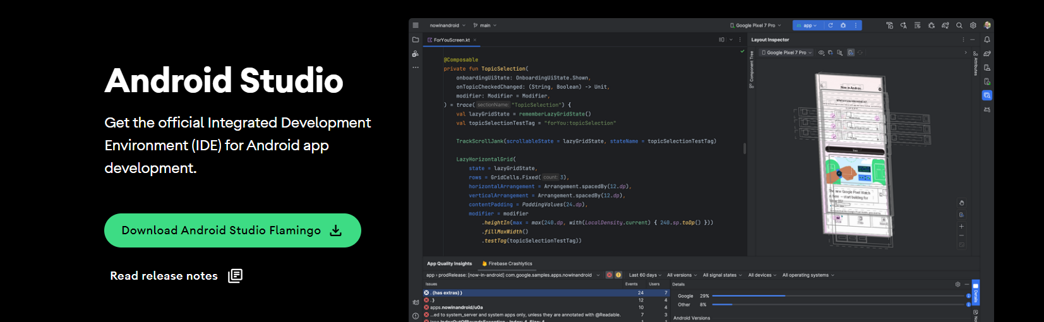Expand the nowinandroid project dropdown
Screen dimensions: 1044x322
tap(447, 25)
